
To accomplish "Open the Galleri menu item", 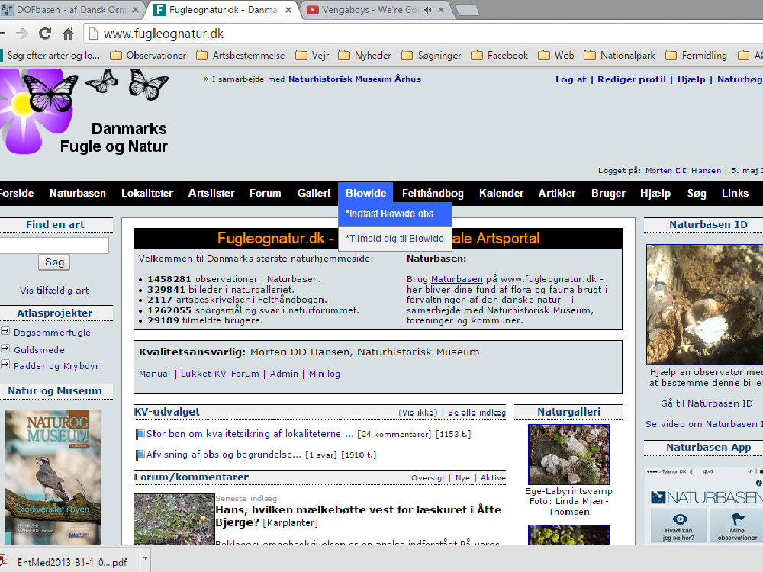I will coord(314,193).
